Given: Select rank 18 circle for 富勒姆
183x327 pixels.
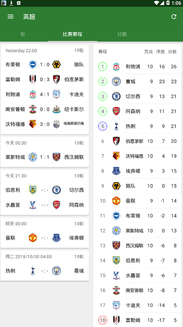Looking at the screenshot, I should tap(103, 320).
